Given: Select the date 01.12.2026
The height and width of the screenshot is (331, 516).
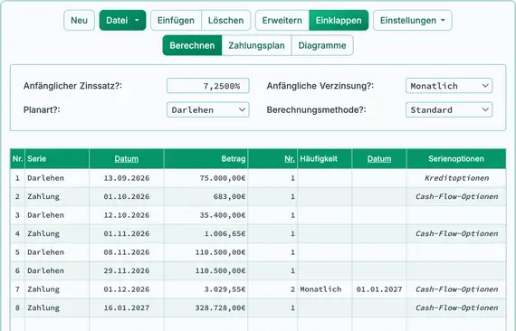Looking at the screenshot, I should pos(127,289).
